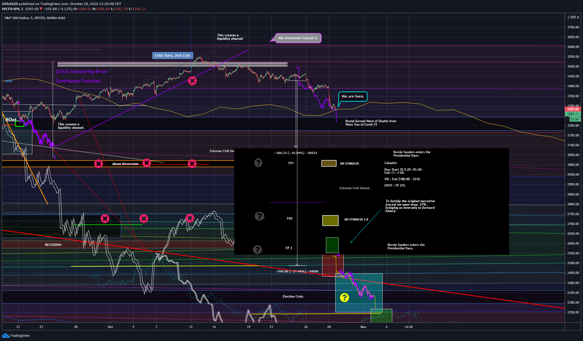Select the 'ROot.' annotation

[x=12, y=120]
